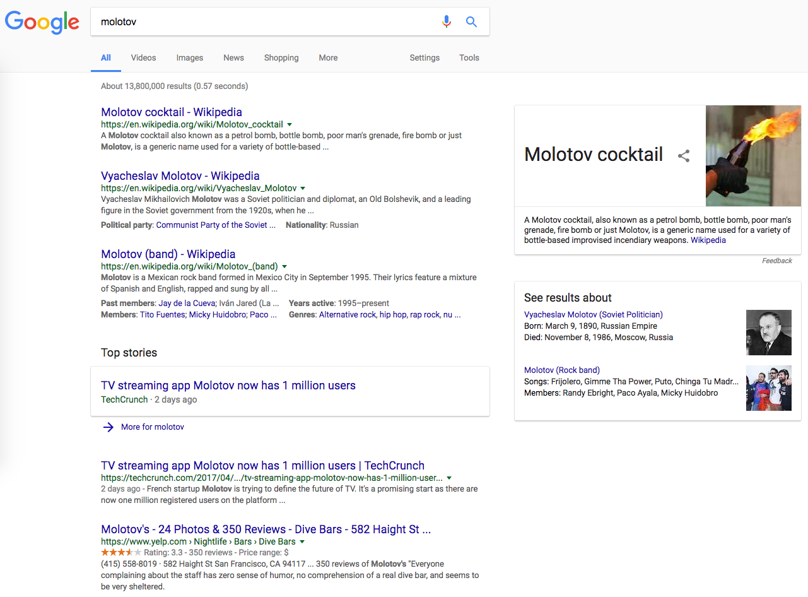Click the Google logo
The height and width of the screenshot is (597, 808).
pyautogui.click(x=42, y=22)
